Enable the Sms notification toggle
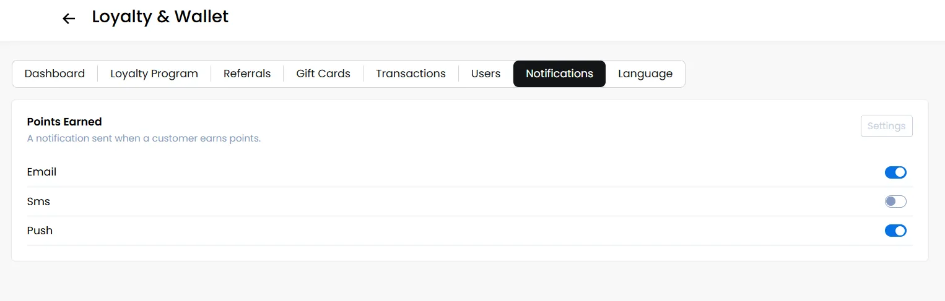The width and height of the screenshot is (945, 301). point(895,201)
